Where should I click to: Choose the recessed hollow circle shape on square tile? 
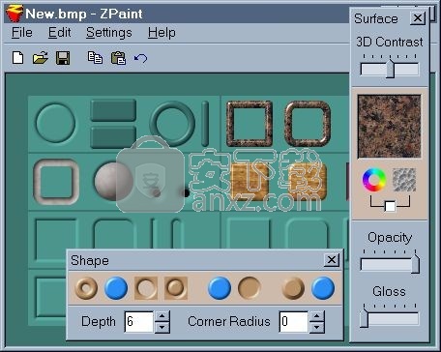click(146, 288)
